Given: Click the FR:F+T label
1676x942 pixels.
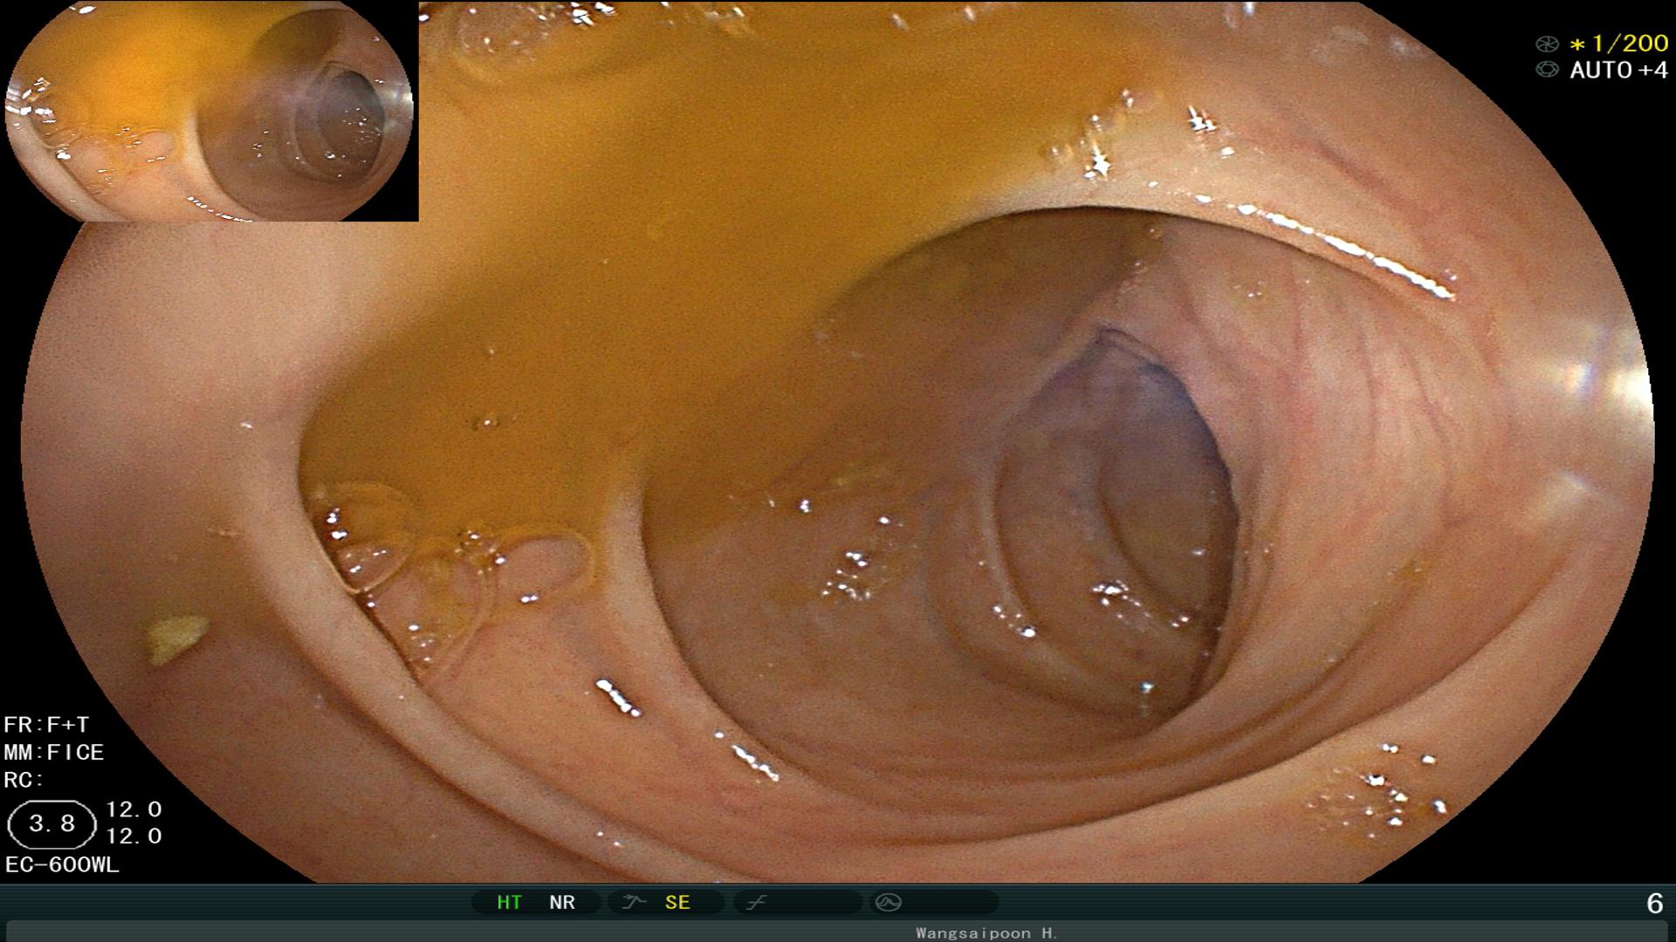Looking at the screenshot, I should coord(46,725).
